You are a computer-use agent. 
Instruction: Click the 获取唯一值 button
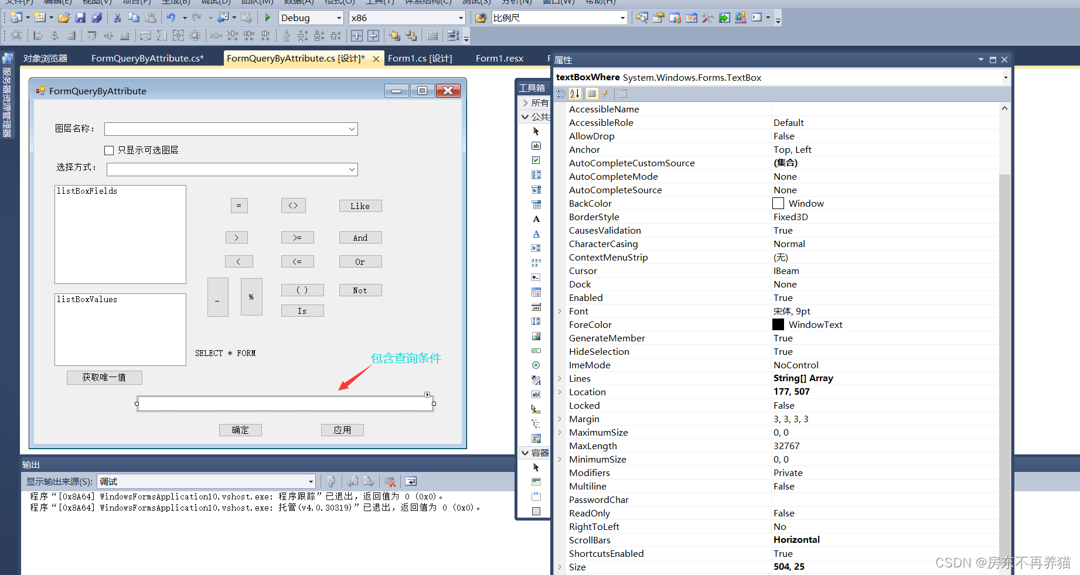tap(104, 377)
